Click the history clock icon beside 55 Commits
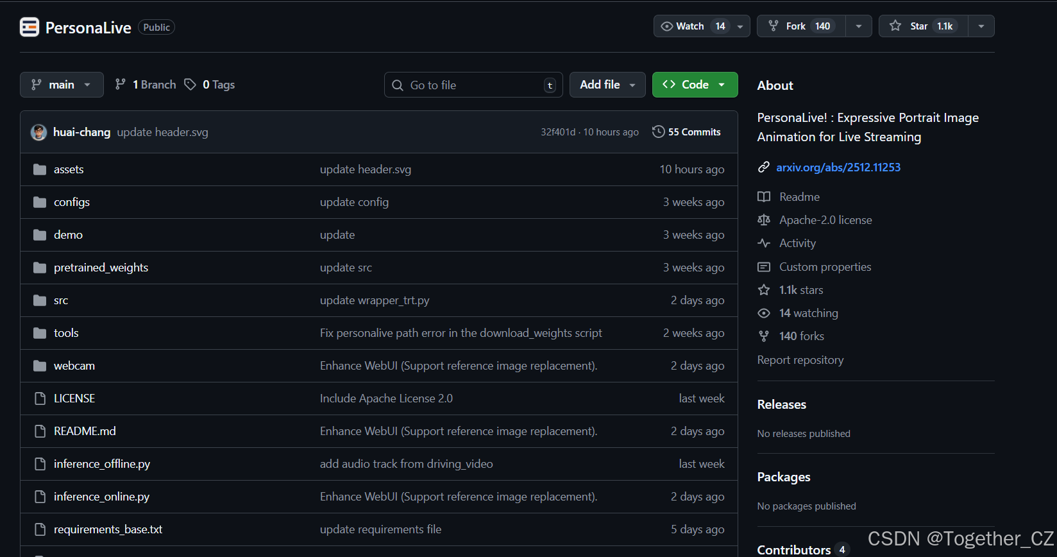 [658, 132]
